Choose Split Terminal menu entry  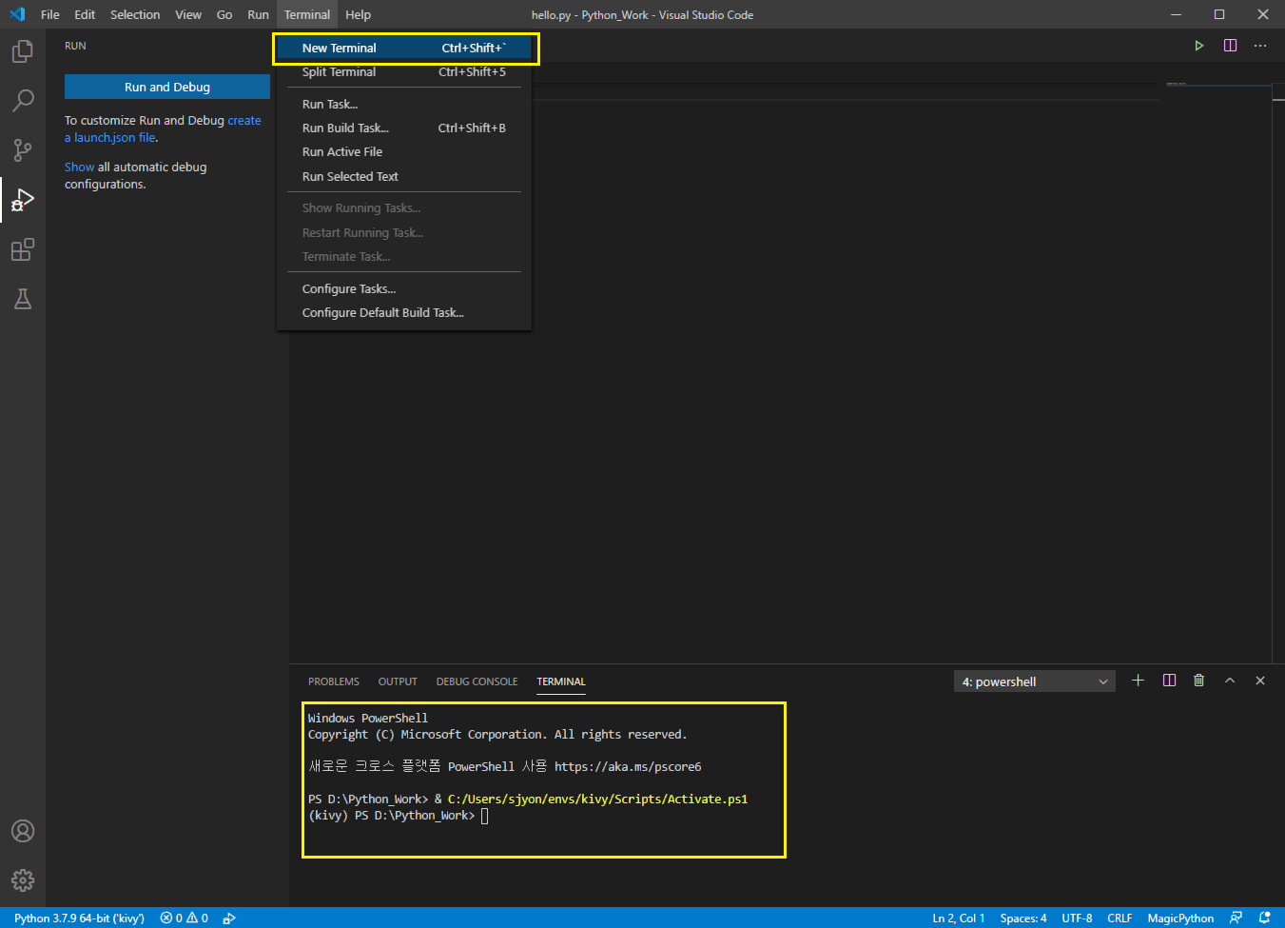click(403, 72)
